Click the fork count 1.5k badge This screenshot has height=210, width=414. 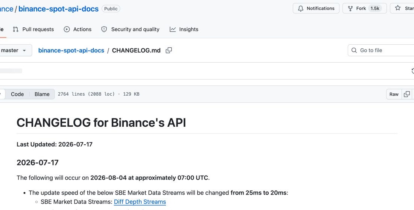click(x=374, y=8)
